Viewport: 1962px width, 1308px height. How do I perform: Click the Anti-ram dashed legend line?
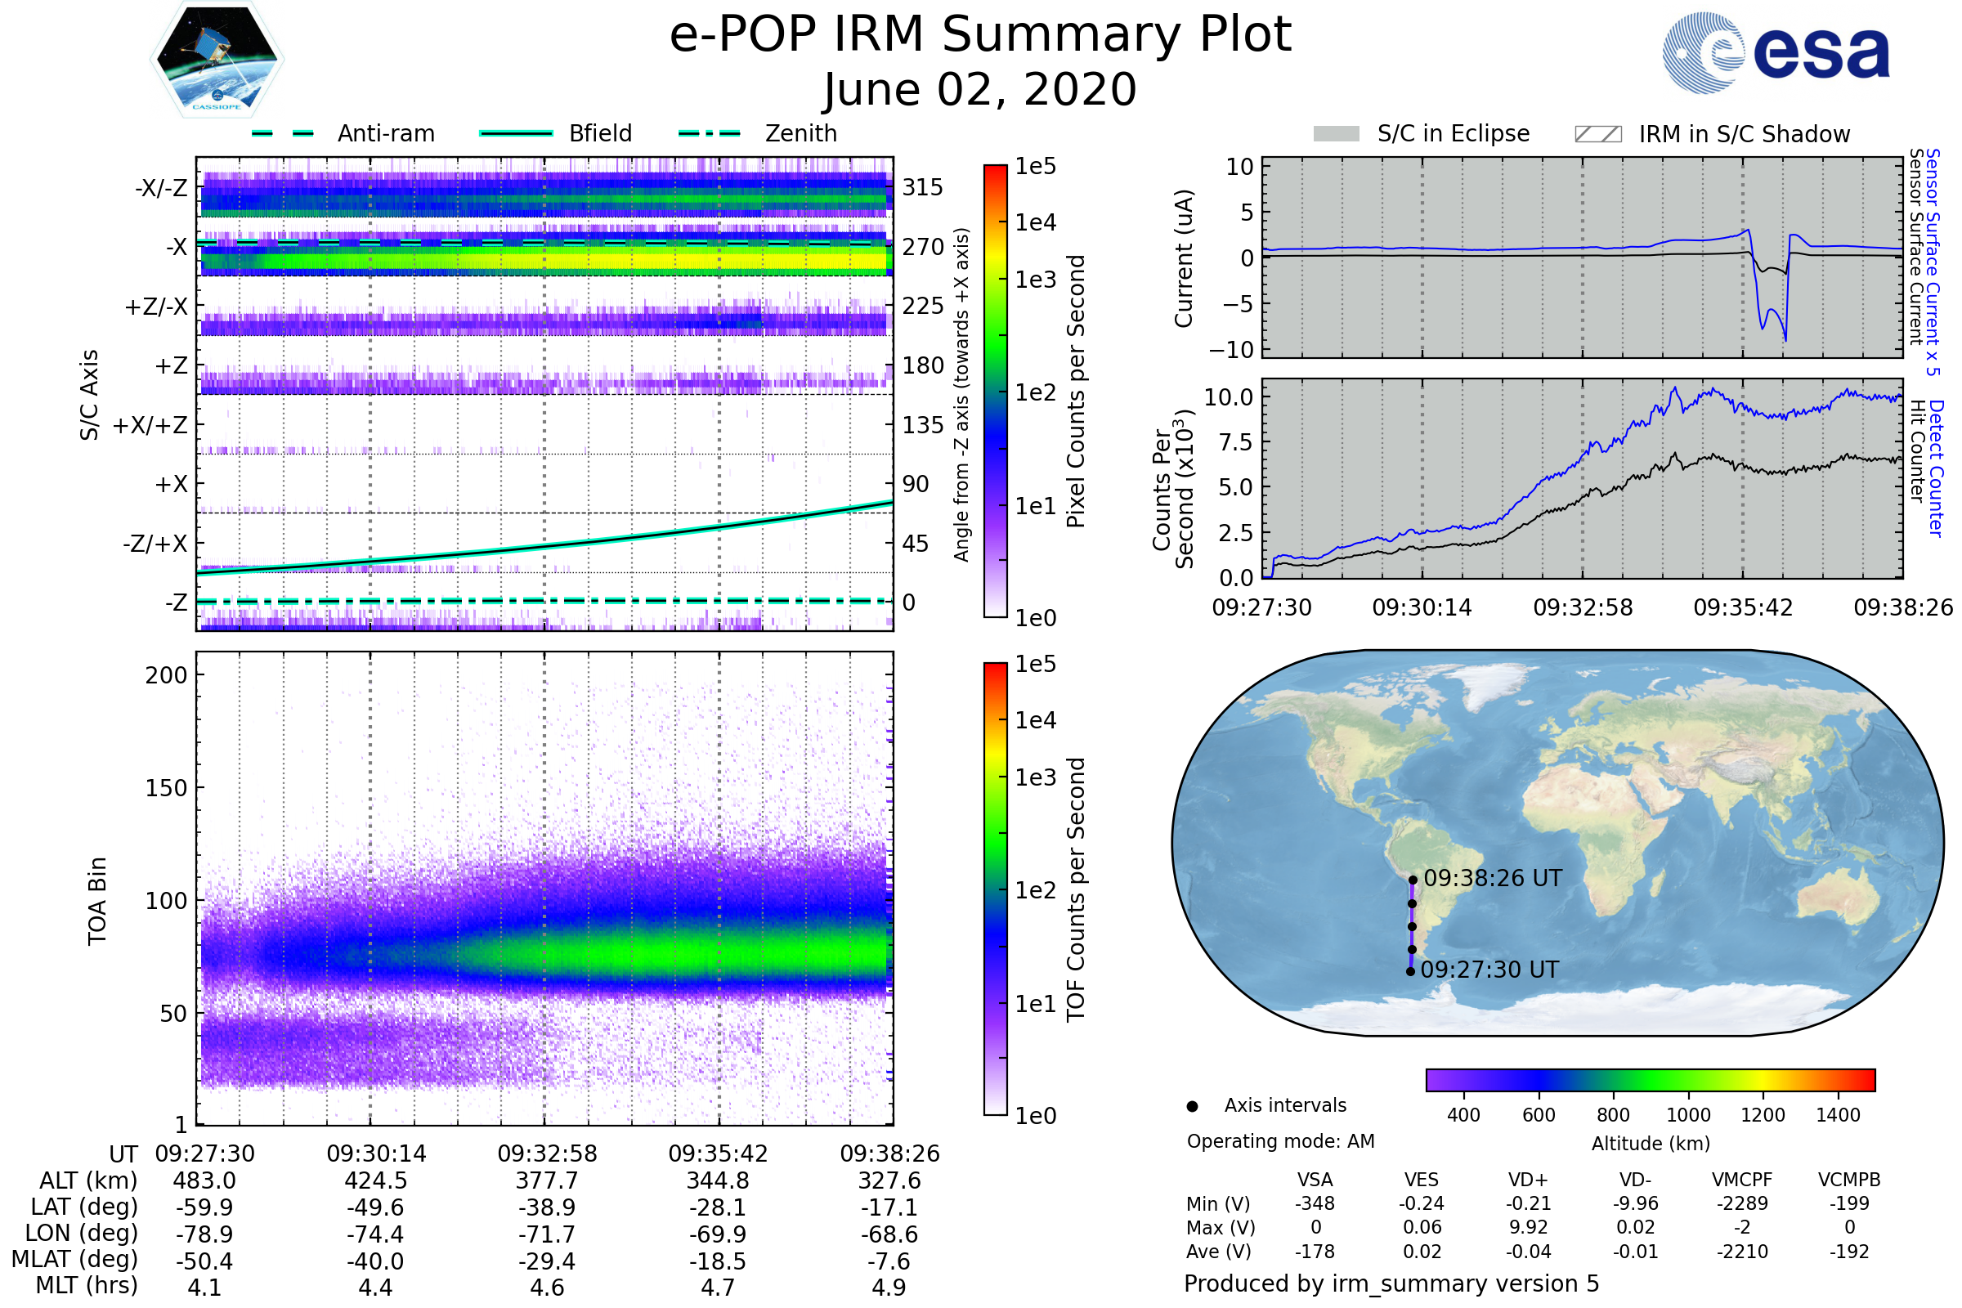coord(283,133)
